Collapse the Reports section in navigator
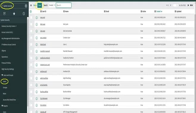This screenshot has width=196, height=113. [5, 106]
